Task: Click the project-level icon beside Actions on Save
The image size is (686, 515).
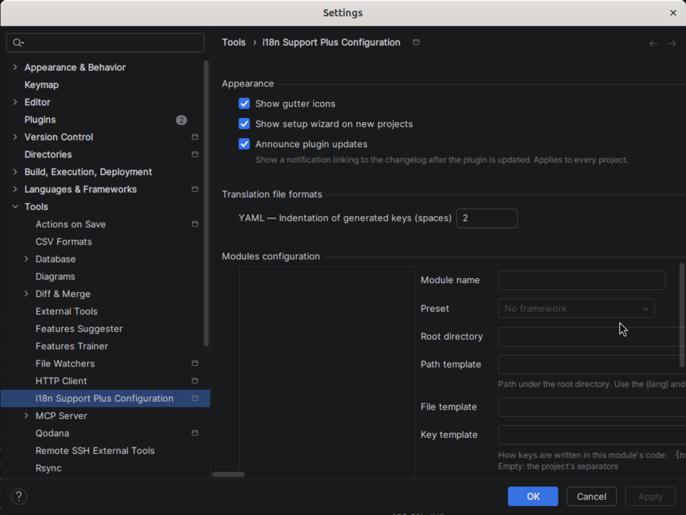Action: coord(195,224)
